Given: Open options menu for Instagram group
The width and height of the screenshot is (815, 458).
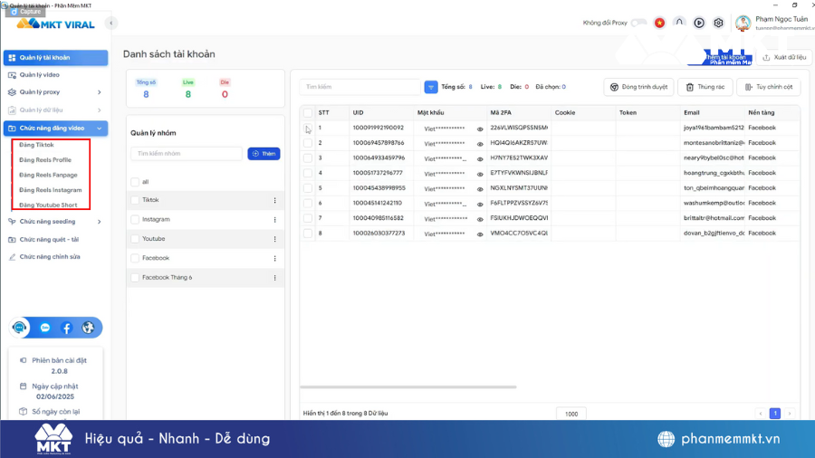Looking at the screenshot, I should point(275,220).
